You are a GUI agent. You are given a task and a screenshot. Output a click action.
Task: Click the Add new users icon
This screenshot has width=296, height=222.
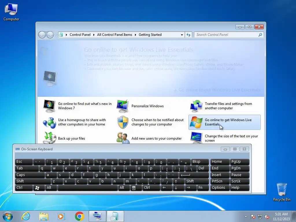click(123, 138)
